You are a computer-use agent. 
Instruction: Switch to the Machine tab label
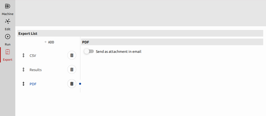click(8, 14)
